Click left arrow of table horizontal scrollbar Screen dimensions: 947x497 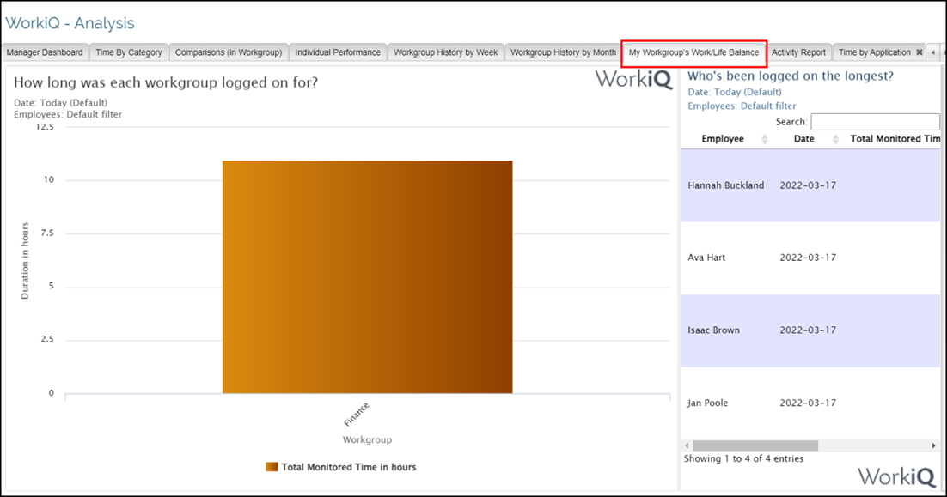[686, 445]
